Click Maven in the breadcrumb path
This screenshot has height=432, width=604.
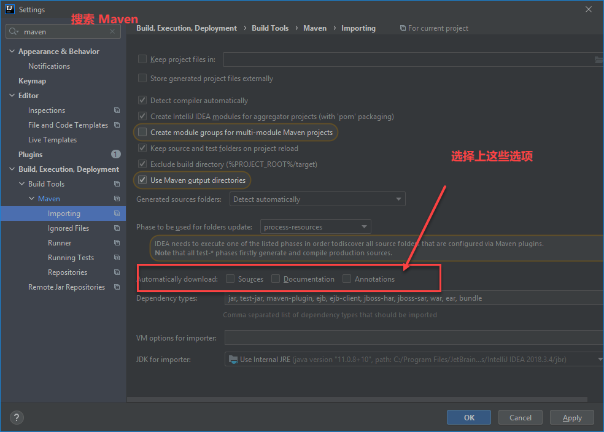coord(315,28)
